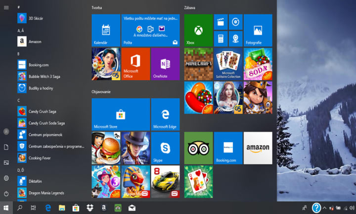356x214 pixels.
Task: Open the Kalendár tile
Action: (x=106, y=30)
